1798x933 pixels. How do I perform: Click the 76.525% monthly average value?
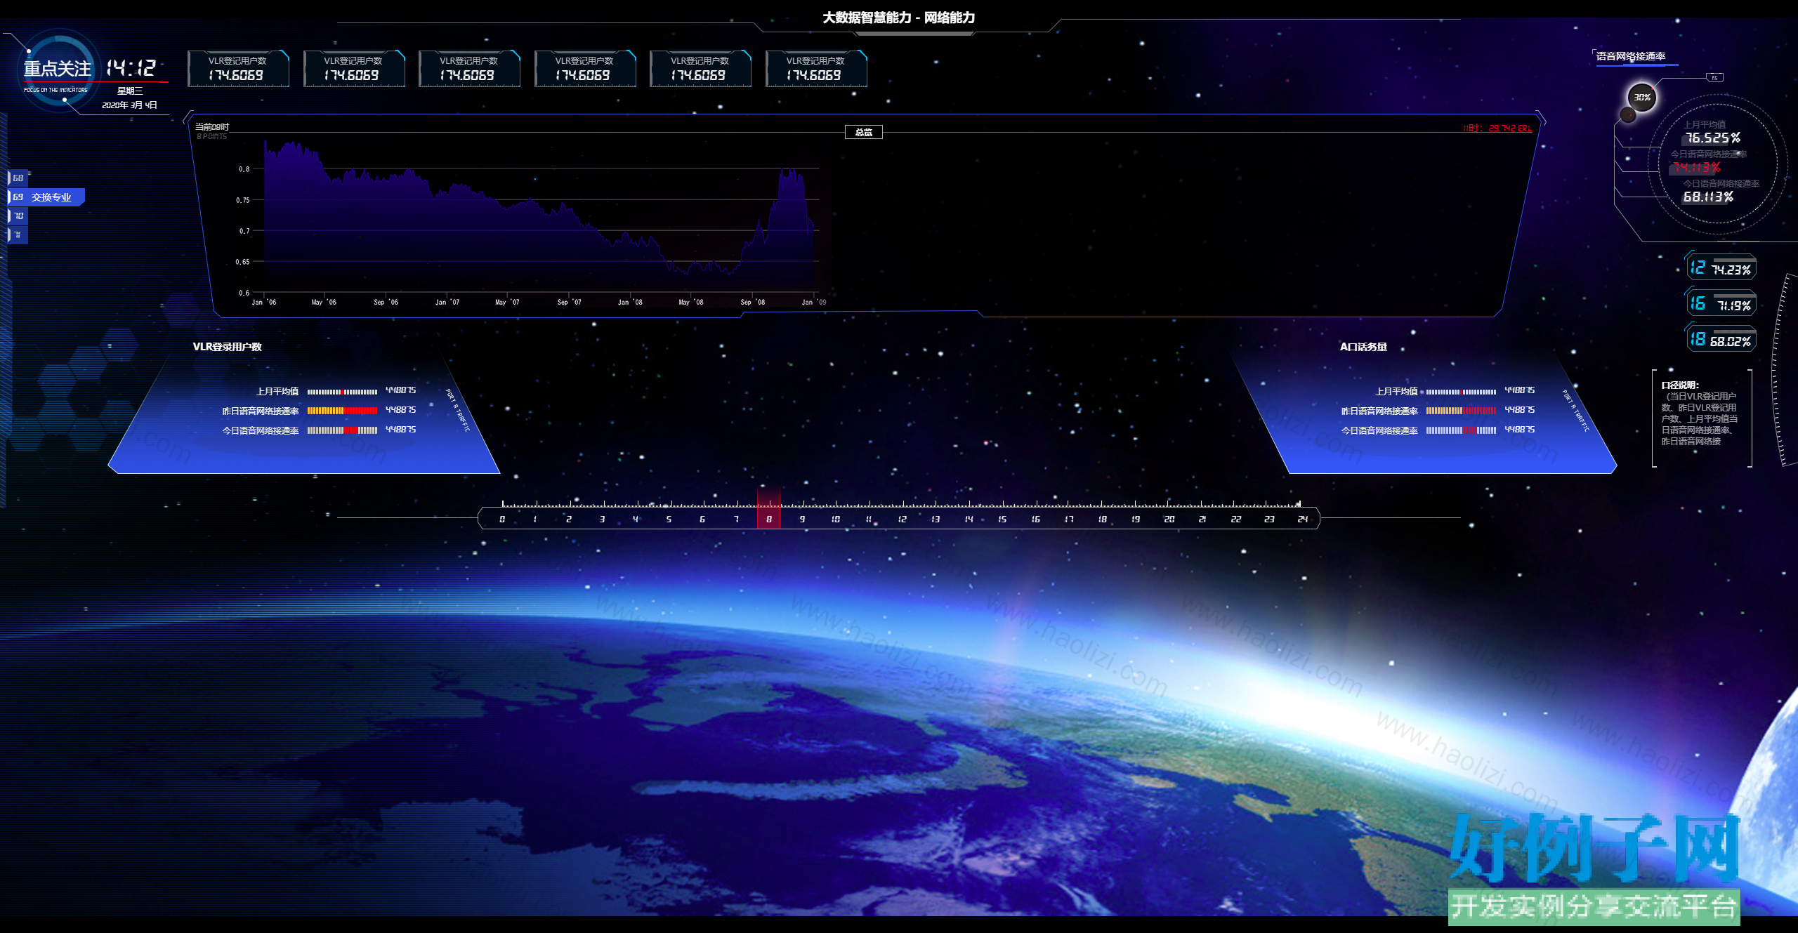pos(1713,138)
